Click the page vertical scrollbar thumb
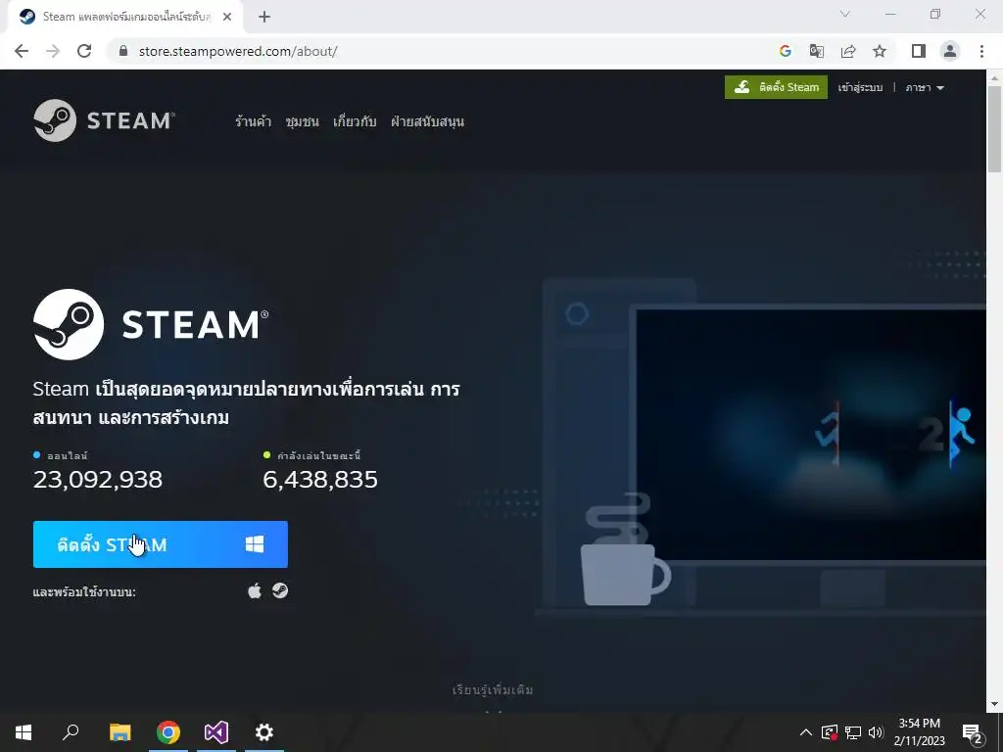Image resolution: width=1003 pixels, height=752 pixels. pos(994,128)
